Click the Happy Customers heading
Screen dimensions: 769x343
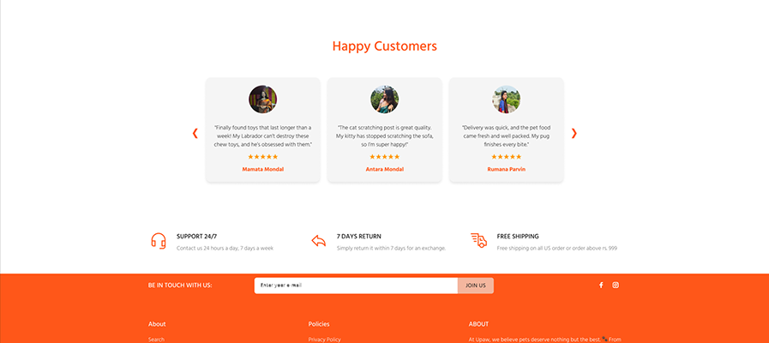pos(384,46)
